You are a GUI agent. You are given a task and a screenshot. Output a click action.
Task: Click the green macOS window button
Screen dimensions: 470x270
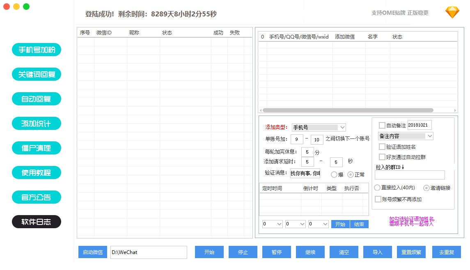[26, 7]
